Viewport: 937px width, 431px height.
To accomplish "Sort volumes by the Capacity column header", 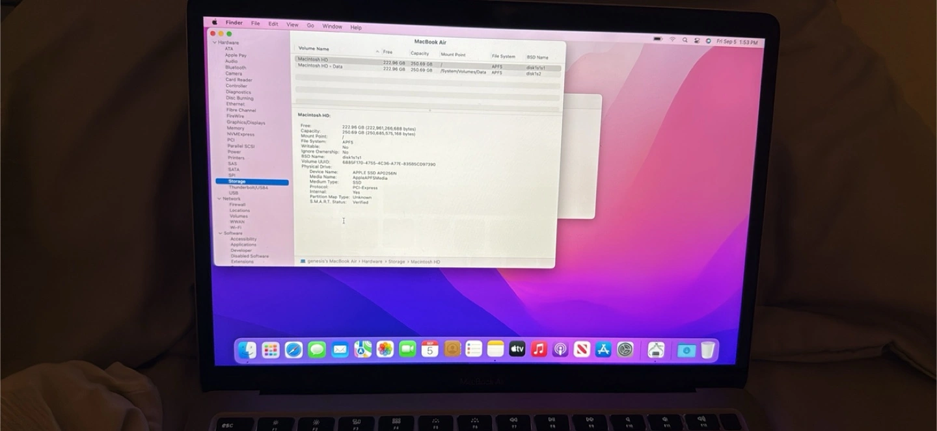I will (420, 53).
